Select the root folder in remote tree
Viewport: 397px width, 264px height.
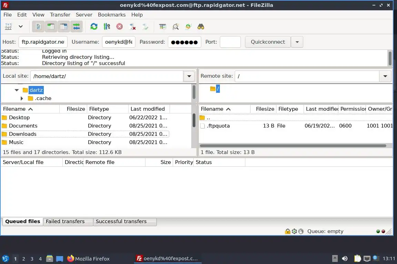218,89
